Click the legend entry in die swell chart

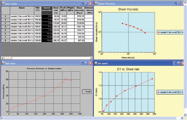(x=170, y=92)
